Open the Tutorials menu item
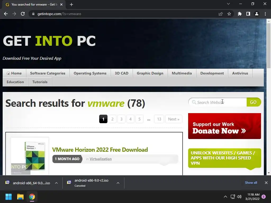This screenshot has width=271, height=203. pyautogui.click(x=40, y=82)
